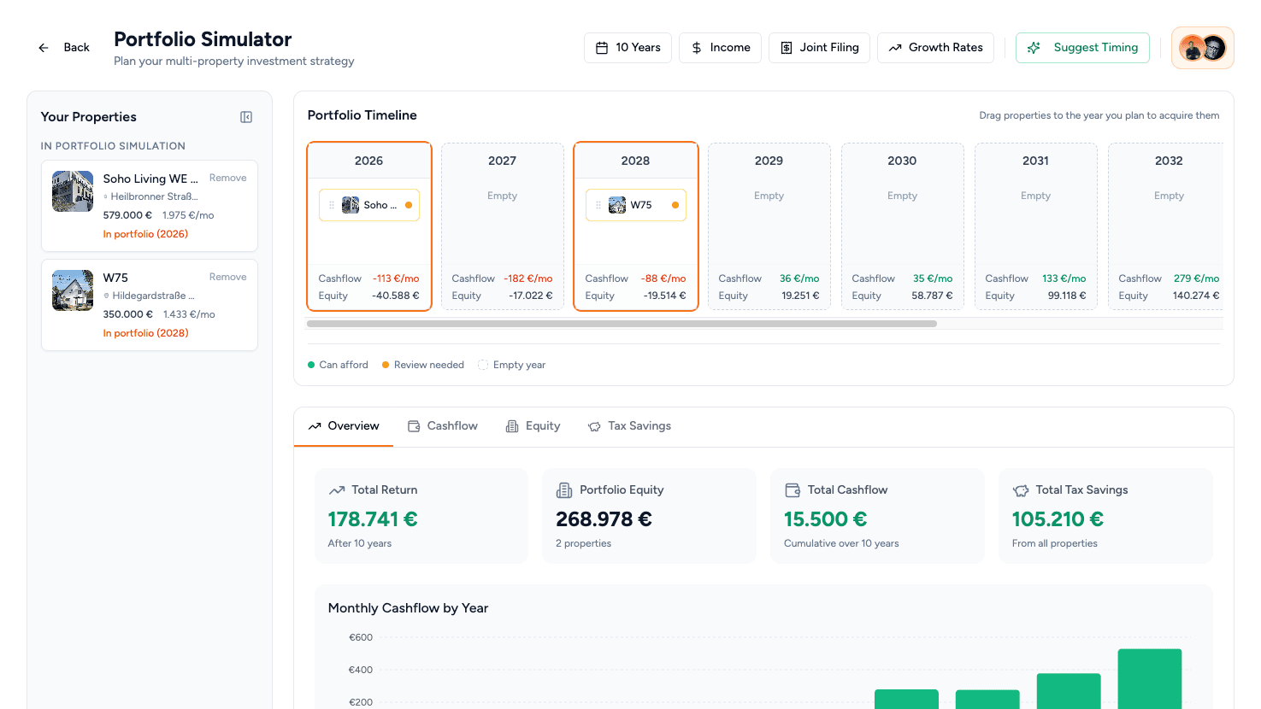
Task: Click the tallest green cashflow bar
Action: point(1150,678)
